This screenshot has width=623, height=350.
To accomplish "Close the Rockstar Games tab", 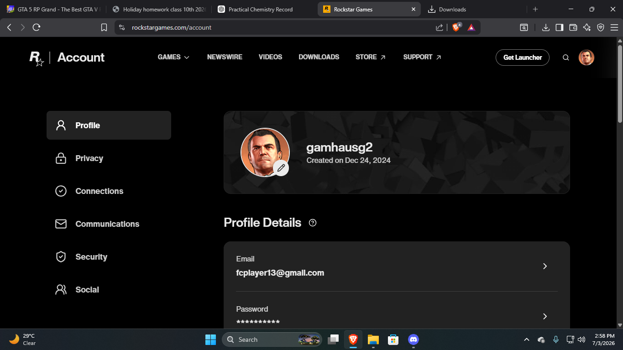I will (414, 9).
